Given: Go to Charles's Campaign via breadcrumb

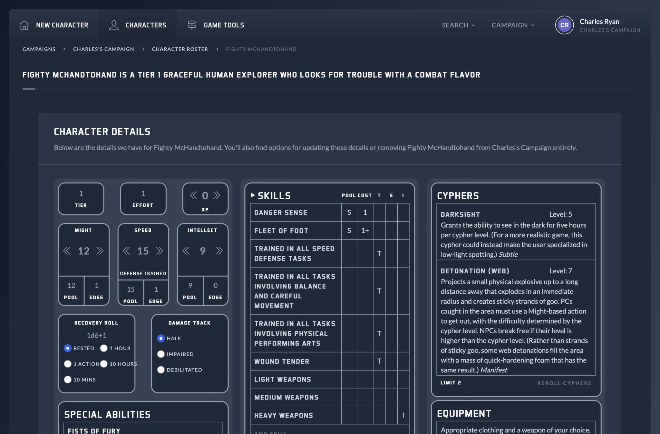Looking at the screenshot, I should tap(103, 49).
